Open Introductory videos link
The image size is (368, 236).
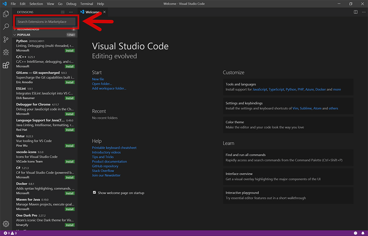coord(106,152)
